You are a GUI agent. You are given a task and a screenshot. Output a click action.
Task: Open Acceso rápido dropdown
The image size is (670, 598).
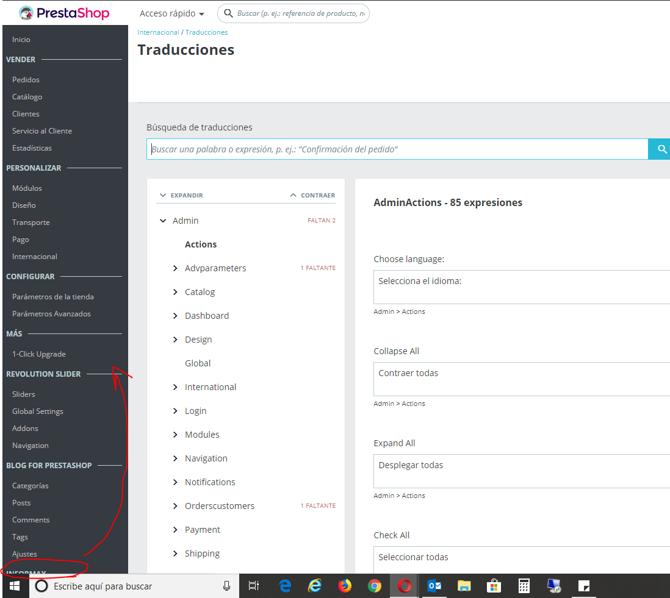coord(172,13)
